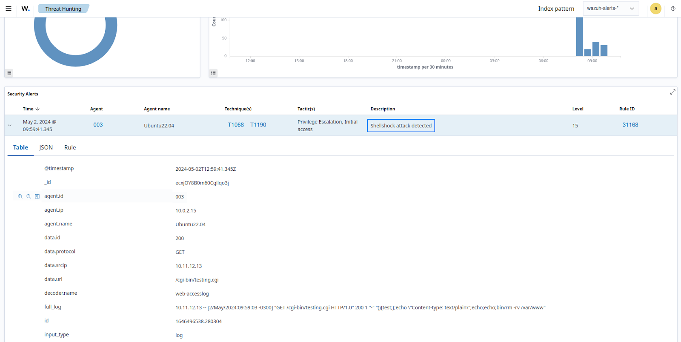Sort by Time column arrow

[37, 109]
